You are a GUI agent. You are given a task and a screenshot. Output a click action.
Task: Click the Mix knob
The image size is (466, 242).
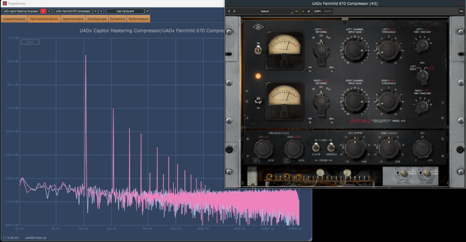pos(422,149)
